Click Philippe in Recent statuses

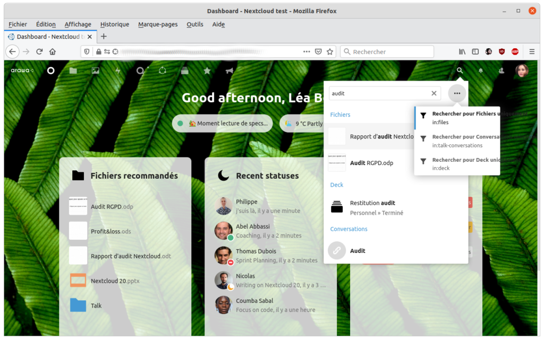tap(270, 206)
